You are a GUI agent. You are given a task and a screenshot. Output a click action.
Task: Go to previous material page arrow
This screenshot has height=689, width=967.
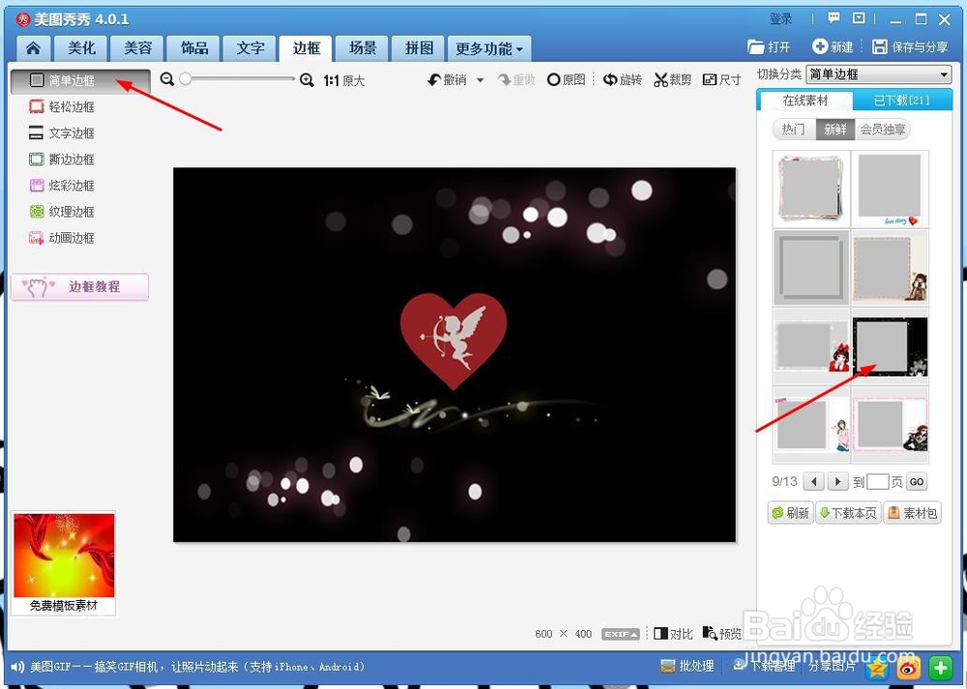click(x=814, y=481)
